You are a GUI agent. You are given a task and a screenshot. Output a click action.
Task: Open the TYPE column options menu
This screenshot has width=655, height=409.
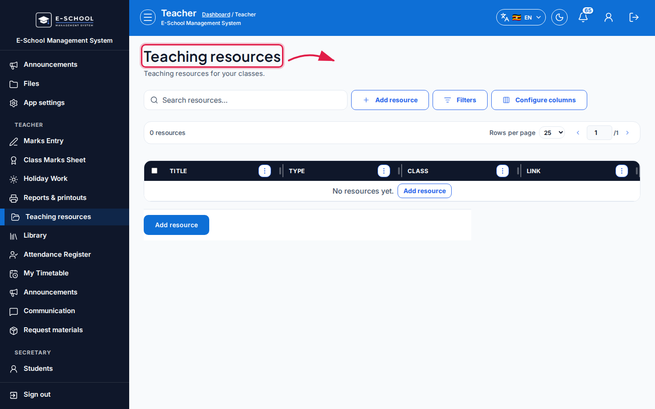pyautogui.click(x=384, y=171)
